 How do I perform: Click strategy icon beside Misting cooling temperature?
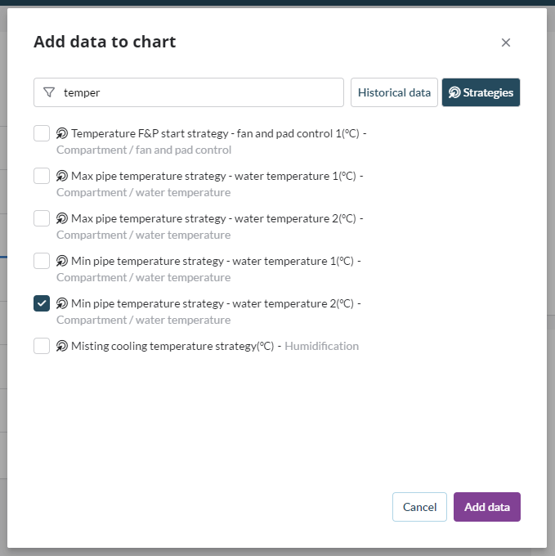click(x=62, y=346)
